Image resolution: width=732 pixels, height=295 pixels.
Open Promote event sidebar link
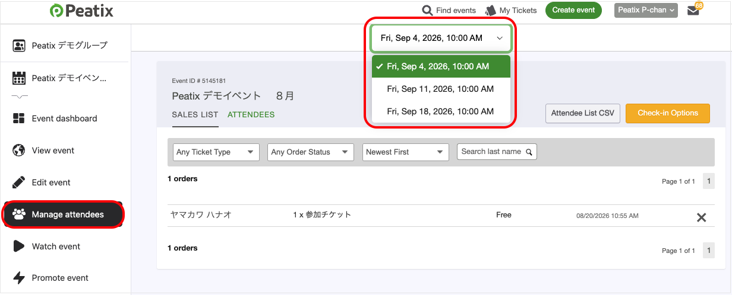click(x=60, y=278)
